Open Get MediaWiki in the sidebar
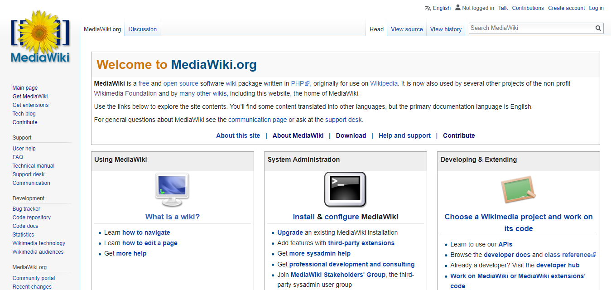This screenshot has width=611, height=290. 30,97
